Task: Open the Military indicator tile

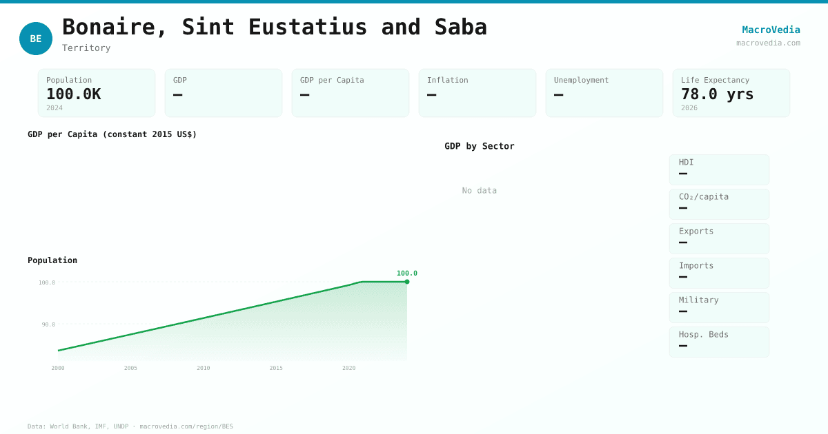Action: tap(719, 307)
